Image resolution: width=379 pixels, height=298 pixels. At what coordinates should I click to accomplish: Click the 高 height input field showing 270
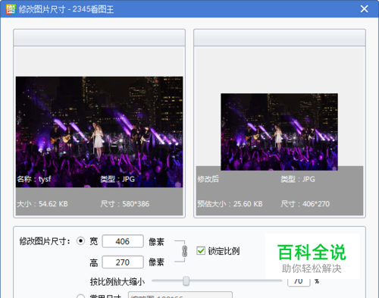click(x=123, y=262)
